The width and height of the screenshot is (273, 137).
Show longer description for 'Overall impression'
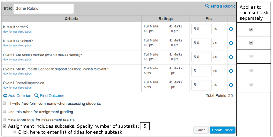[x=17, y=88]
